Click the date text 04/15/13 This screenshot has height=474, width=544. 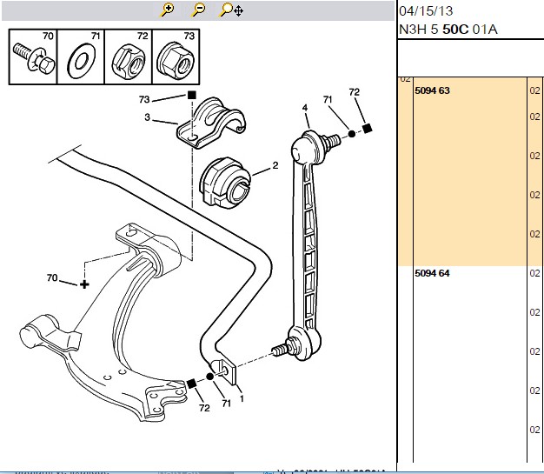[426, 11]
